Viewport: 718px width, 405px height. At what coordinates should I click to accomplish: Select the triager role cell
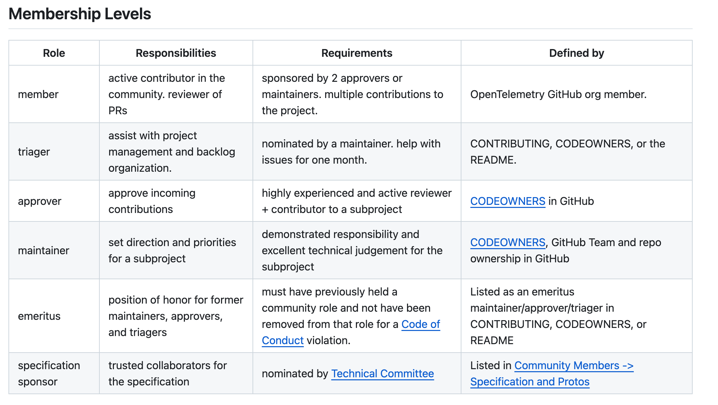pos(54,152)
